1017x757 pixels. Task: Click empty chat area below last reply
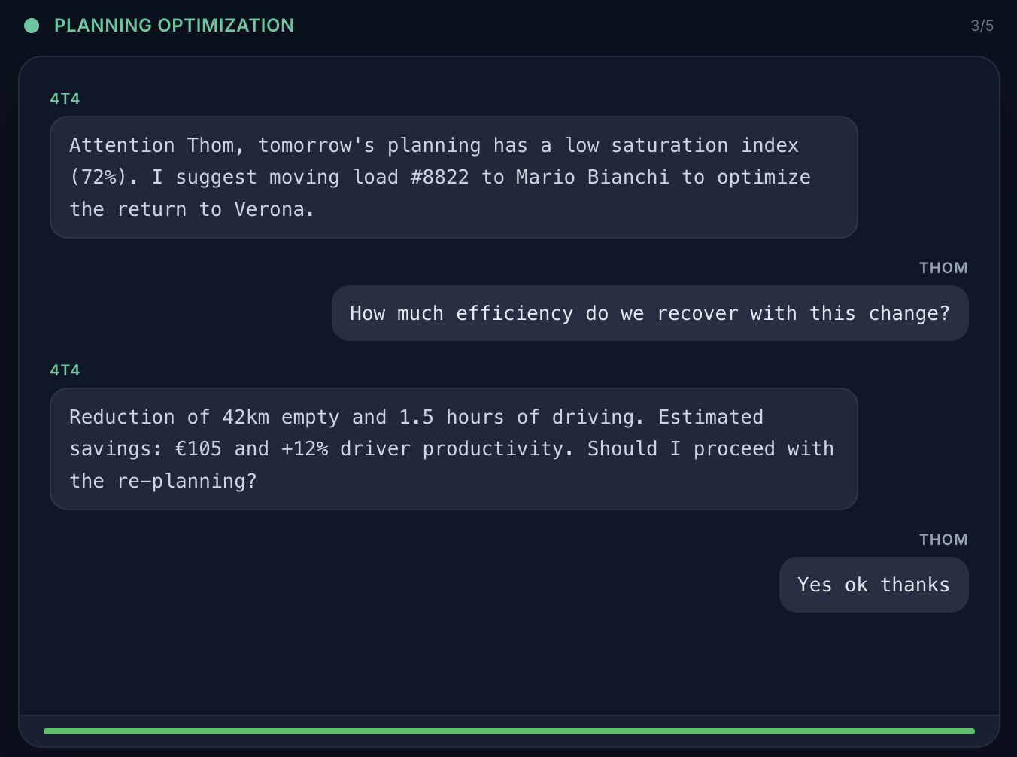pyautogui.click(x=509, y=662)
